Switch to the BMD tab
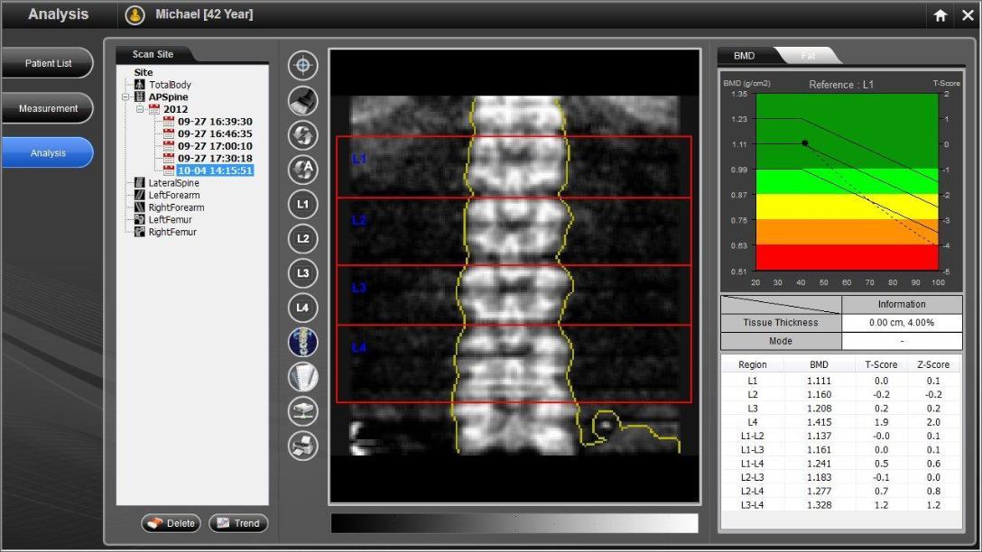This screenshot has height=552, width=982. coord(742,55)
